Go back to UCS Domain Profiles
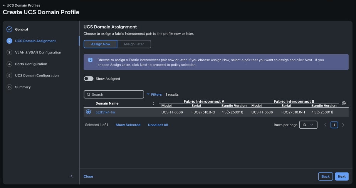This screenshot has width=356, height=188. coord(21,5)
